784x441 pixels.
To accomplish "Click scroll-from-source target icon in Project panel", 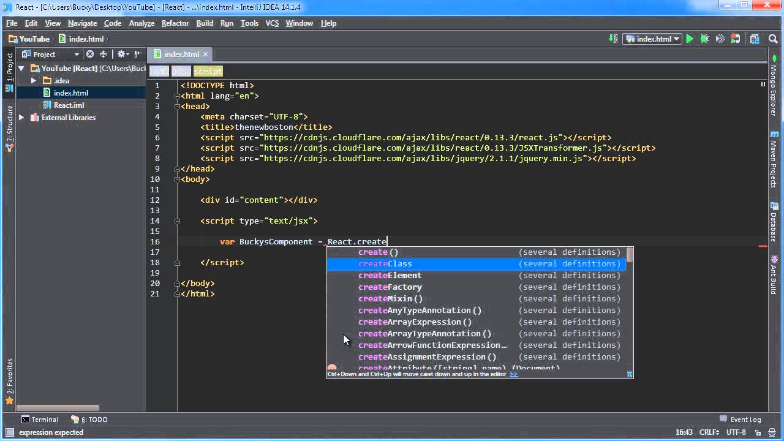I will [90, 55].
